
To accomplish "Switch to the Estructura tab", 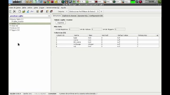I will tap(57, 16).
